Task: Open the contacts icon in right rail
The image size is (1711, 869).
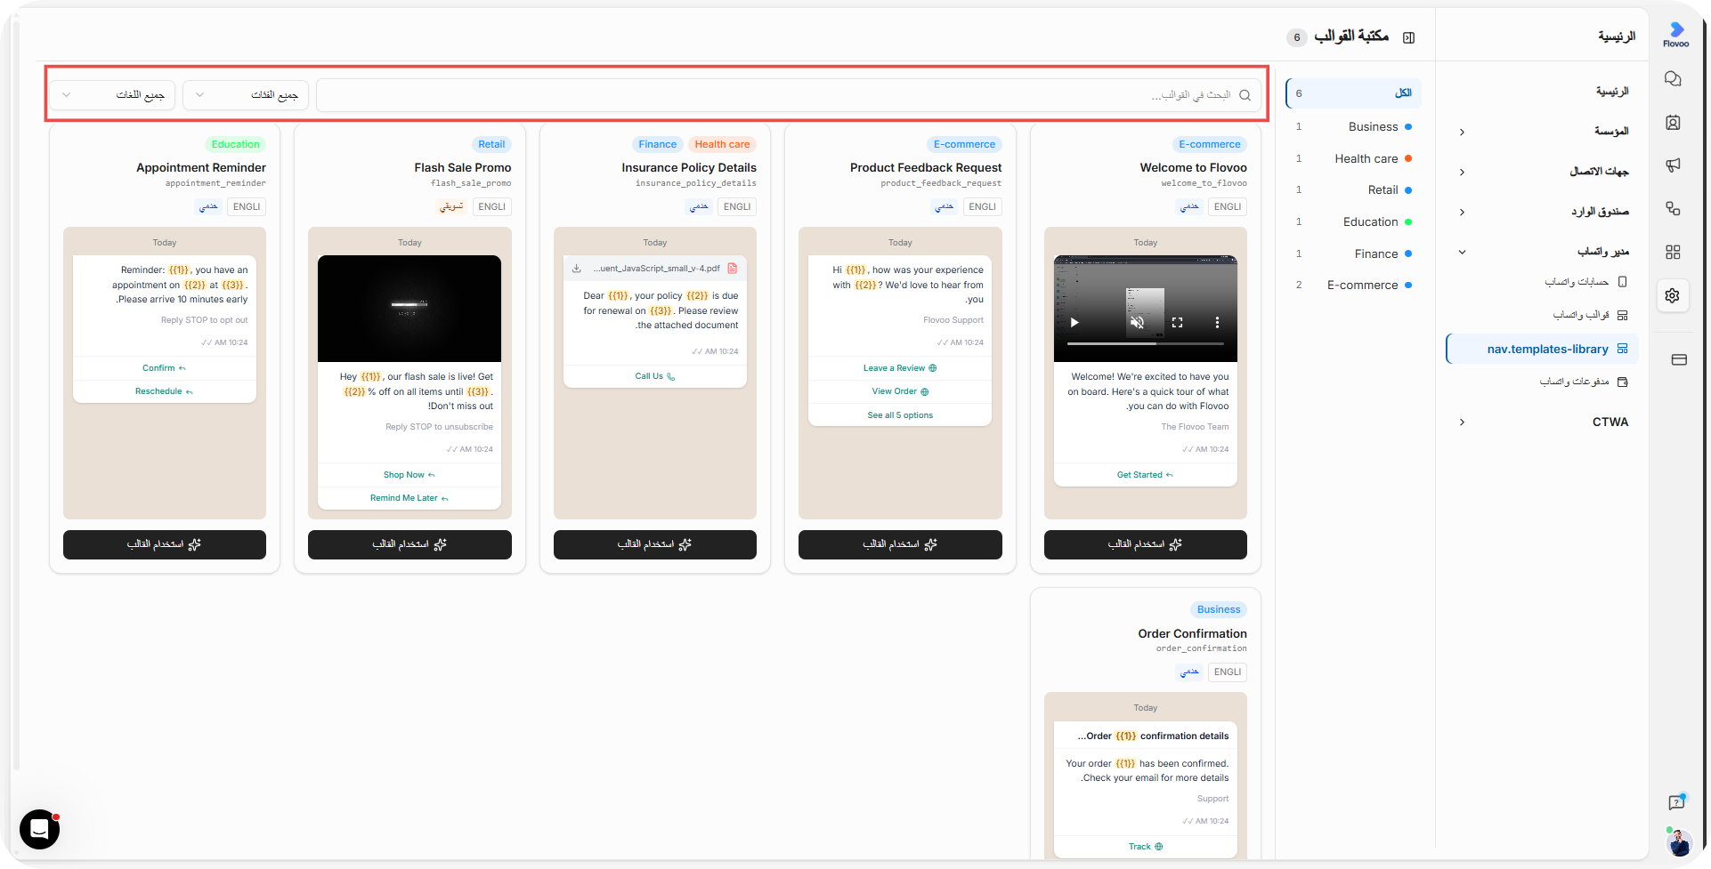Action: pos(1673,123)
